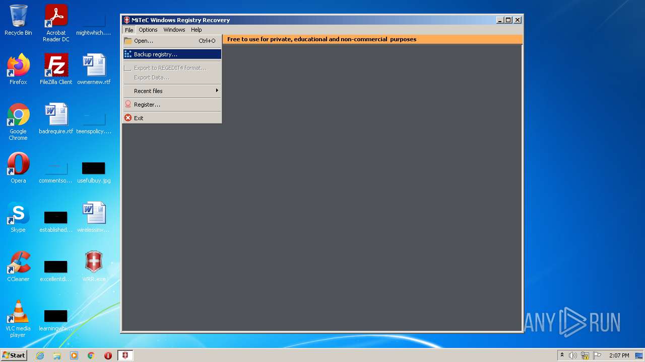Click the Action Center flag icon
This screenshot has height=362, width=645.
pyautogui.click(x=597, y=355)
